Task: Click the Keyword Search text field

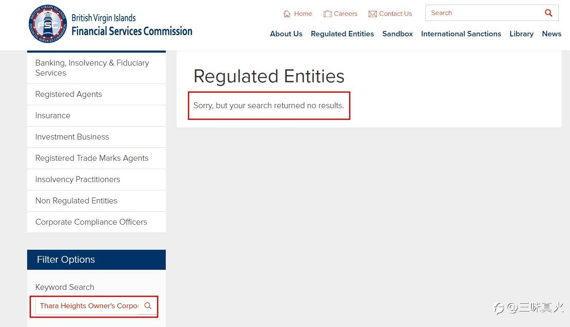Action: click(89, 306)
